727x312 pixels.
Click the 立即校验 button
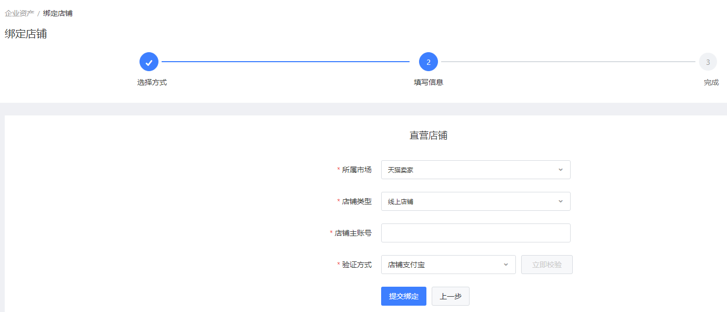(x=547, y=265)
